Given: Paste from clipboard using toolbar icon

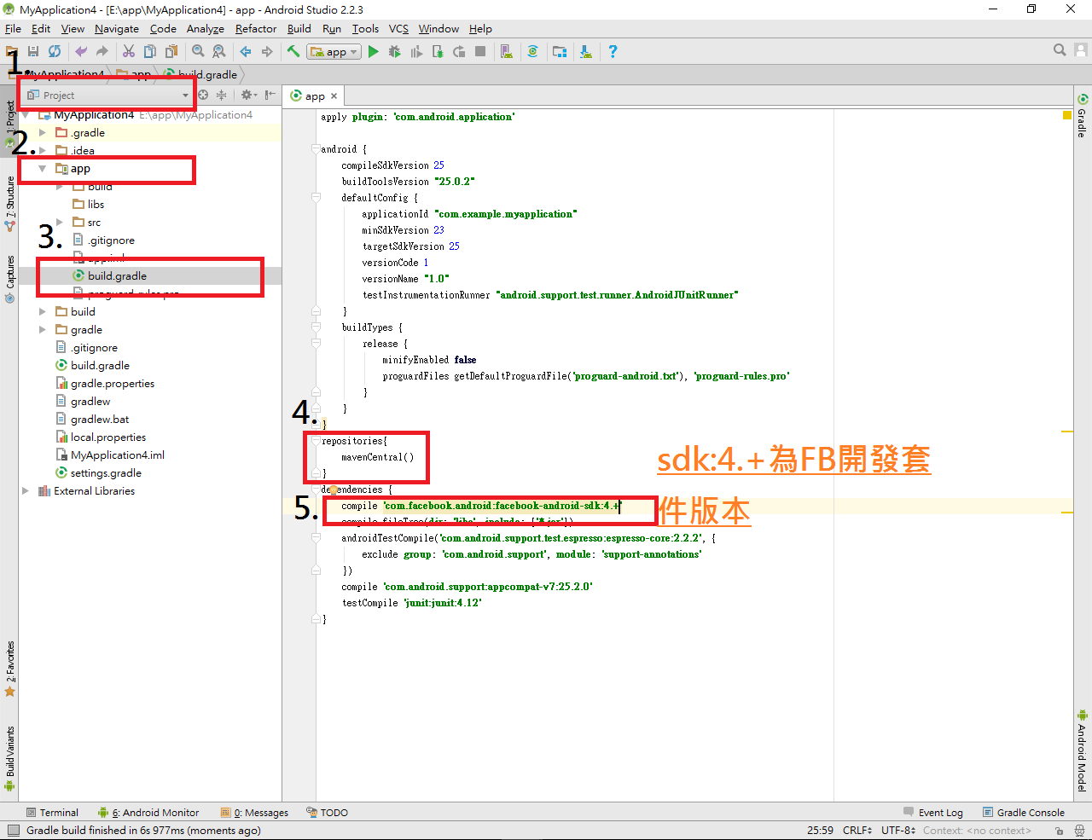Looking at the screenshot, I should coord(171,51).
